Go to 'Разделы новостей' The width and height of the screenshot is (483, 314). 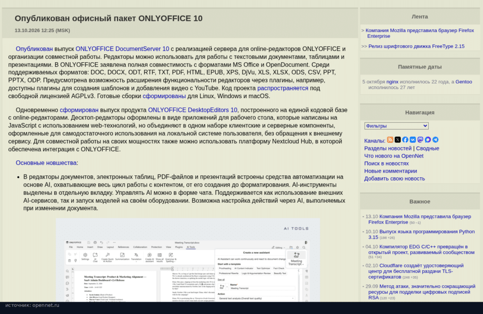click(388, 149)
